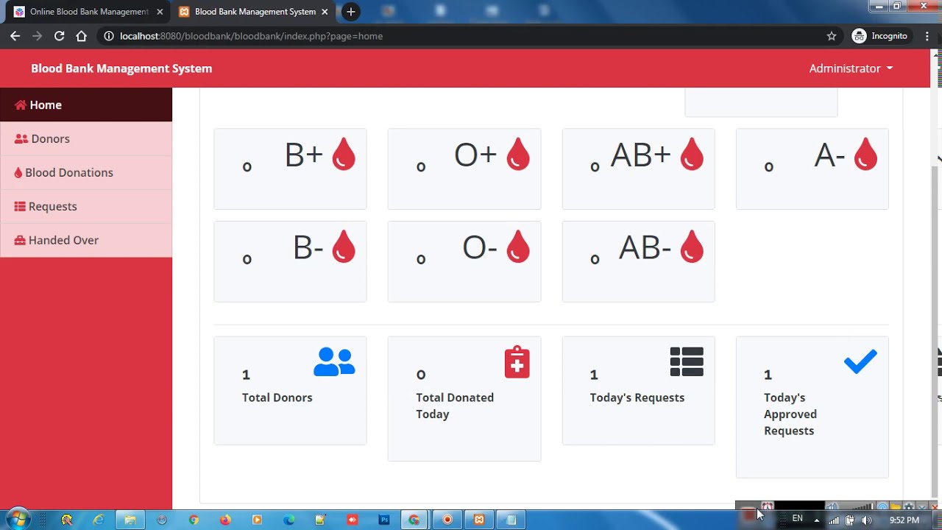942x530 pixels.
Task: Click the blue checkmark on Approved Requests card
Action: (x=860, y=361)
